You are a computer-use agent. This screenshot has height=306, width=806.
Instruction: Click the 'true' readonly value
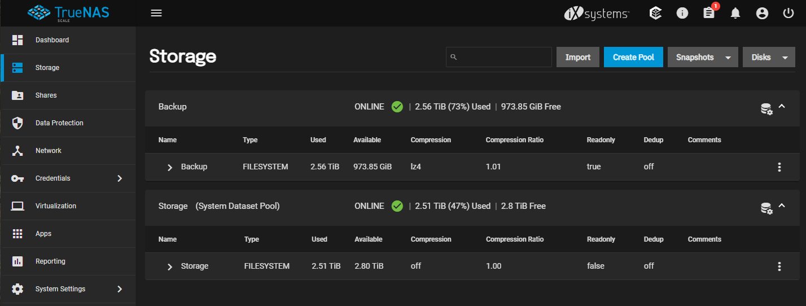tap(594, 167)
